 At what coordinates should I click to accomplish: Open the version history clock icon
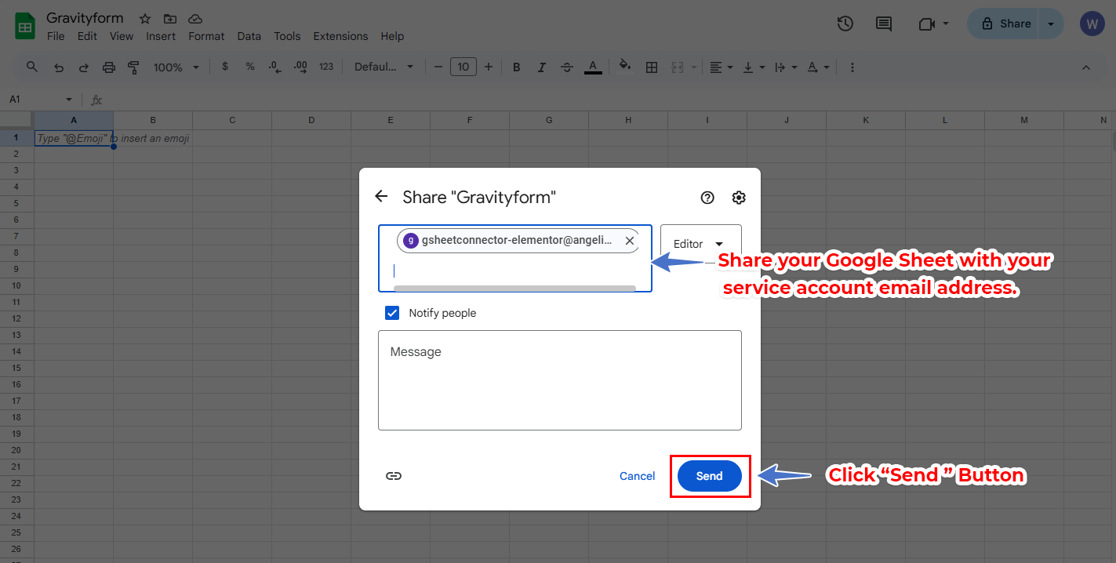pyautogui.click(x=845, y=24)
